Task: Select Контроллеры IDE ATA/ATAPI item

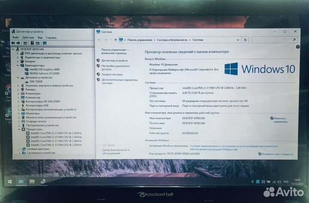Action: [43, 102]
